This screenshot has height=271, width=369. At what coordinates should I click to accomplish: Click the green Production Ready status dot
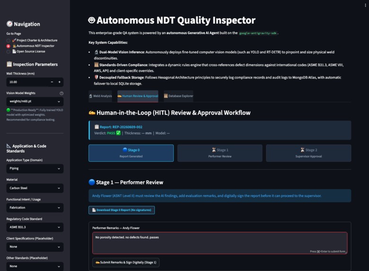coord(8,110)
